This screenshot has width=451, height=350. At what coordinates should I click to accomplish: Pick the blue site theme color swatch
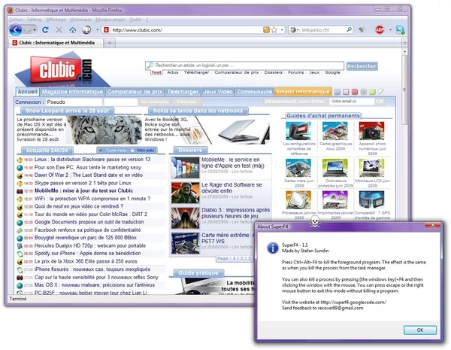point(337,92)
